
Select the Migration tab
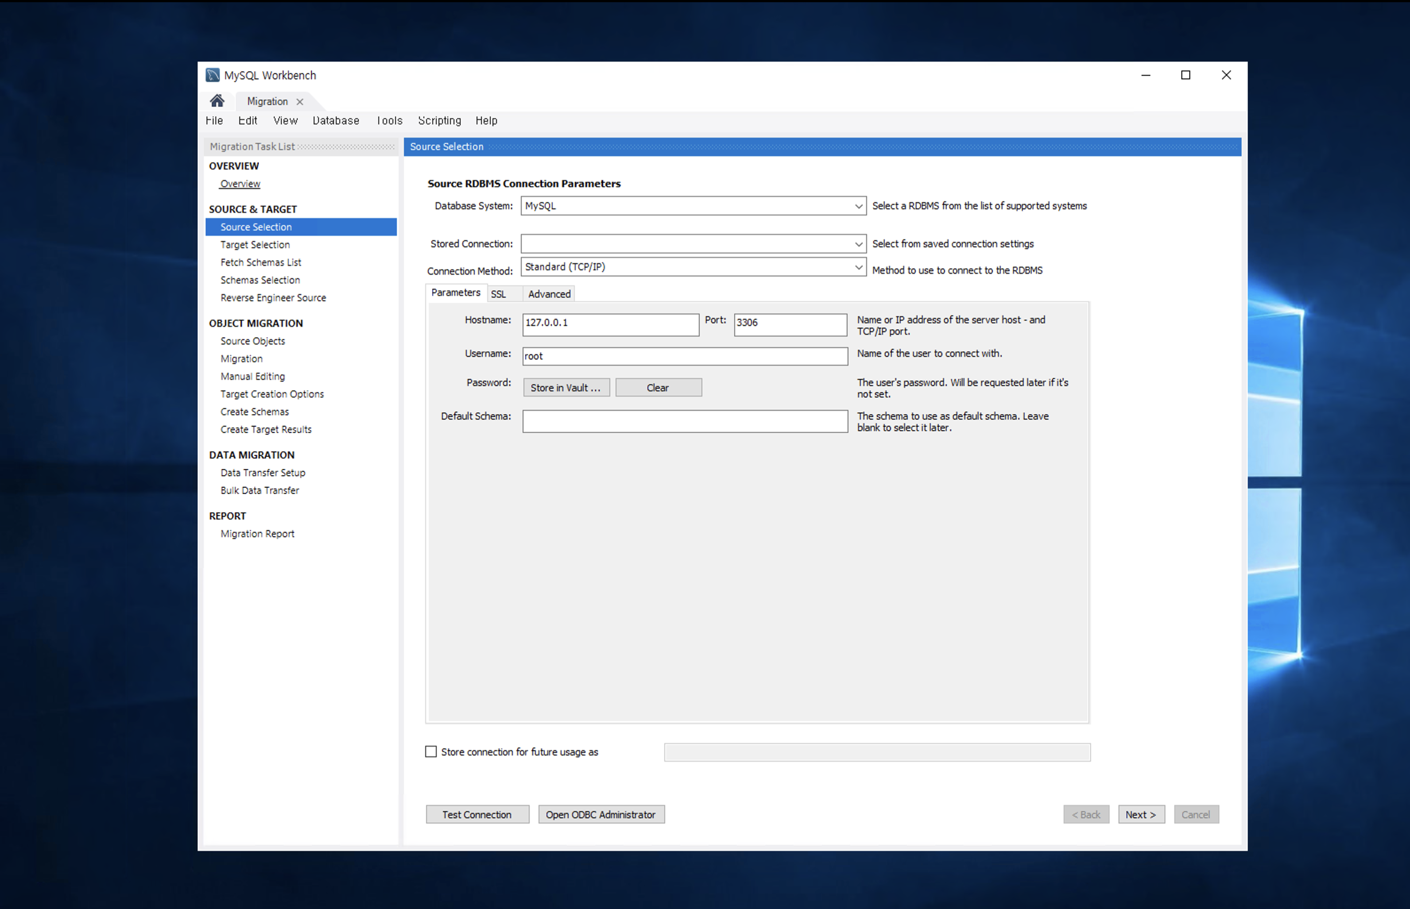[x=267, y=101]
